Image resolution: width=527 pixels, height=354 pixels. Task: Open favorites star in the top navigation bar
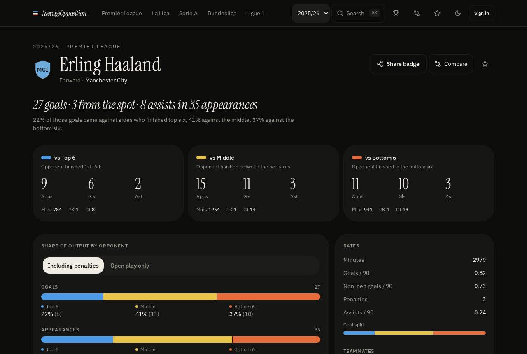pos(437,13)
